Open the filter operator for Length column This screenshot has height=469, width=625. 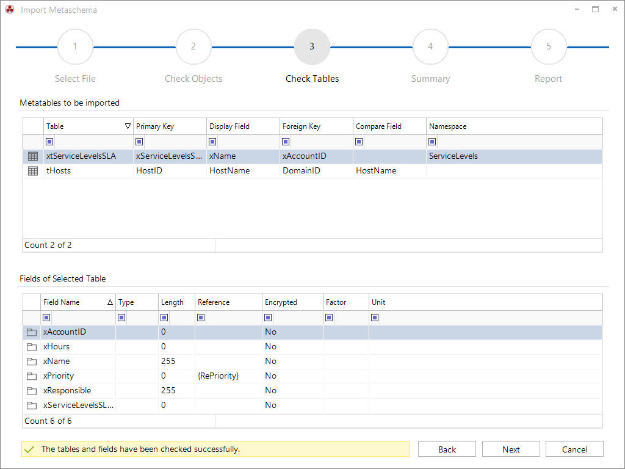click(164, 318)
